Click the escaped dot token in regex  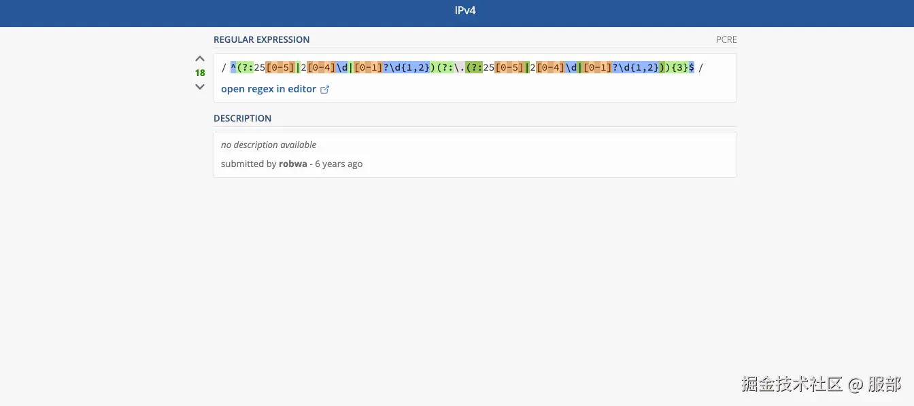point(460,68)
